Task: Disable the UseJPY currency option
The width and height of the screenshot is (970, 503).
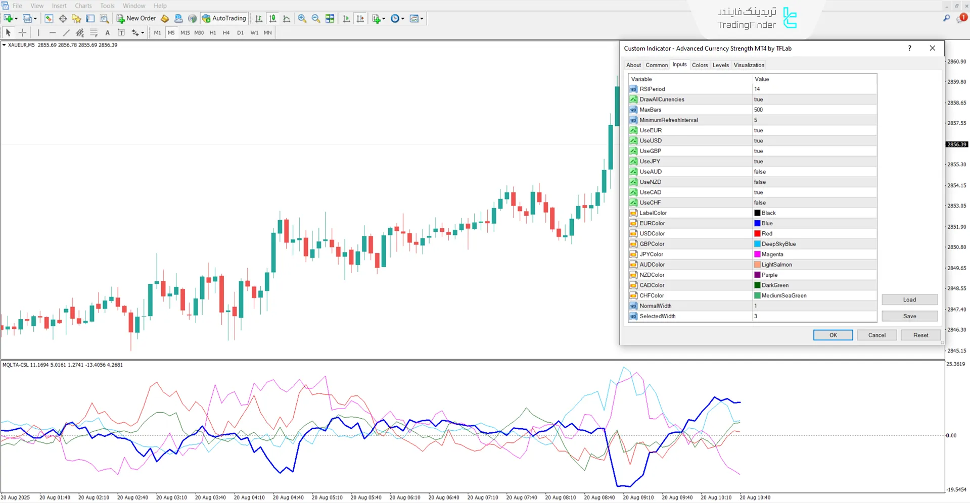Action: click(x=814, y=161)
